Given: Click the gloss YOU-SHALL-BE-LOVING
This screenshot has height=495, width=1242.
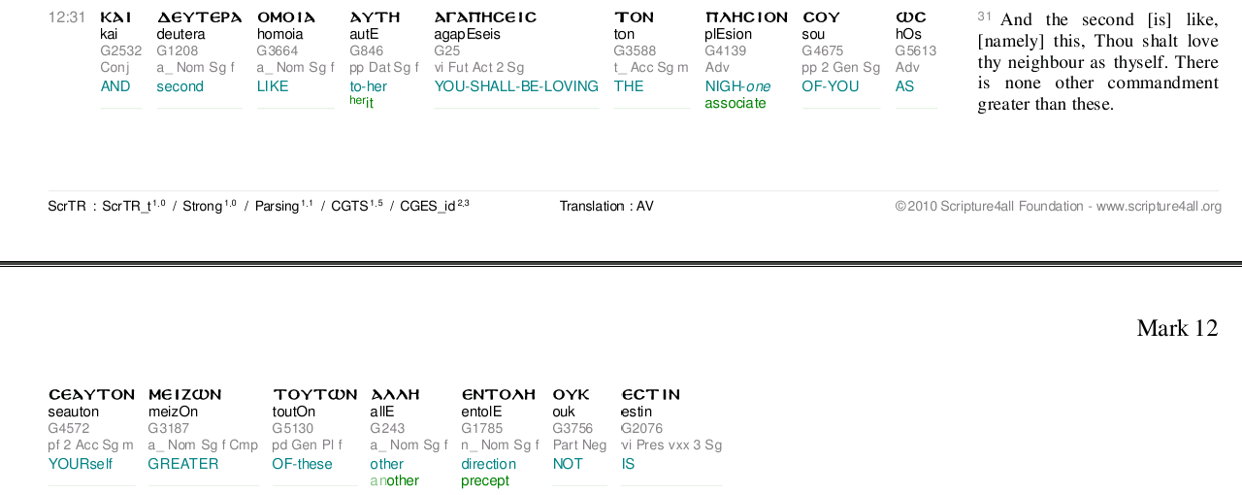Looking at the screenshot, I should 516,86.
